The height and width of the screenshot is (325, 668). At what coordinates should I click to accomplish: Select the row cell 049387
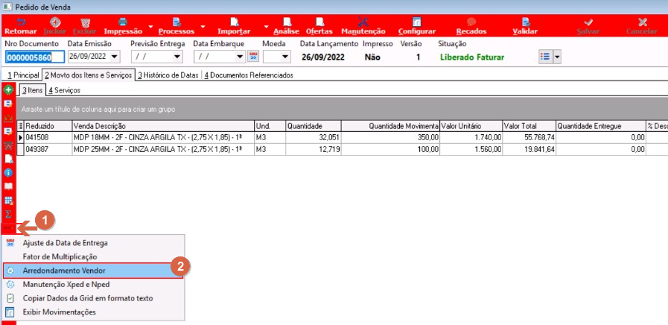pyautogui.click(x=48, y=149)
